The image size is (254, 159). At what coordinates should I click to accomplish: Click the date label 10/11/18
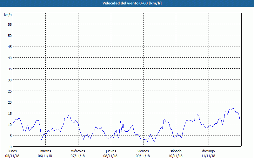(x=176, y=156)
